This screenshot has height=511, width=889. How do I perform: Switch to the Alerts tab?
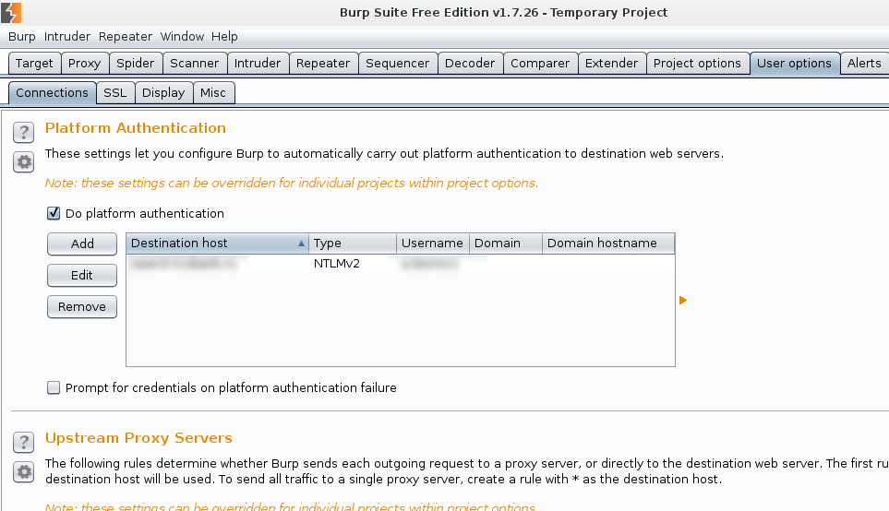click(x=864, y=64)
